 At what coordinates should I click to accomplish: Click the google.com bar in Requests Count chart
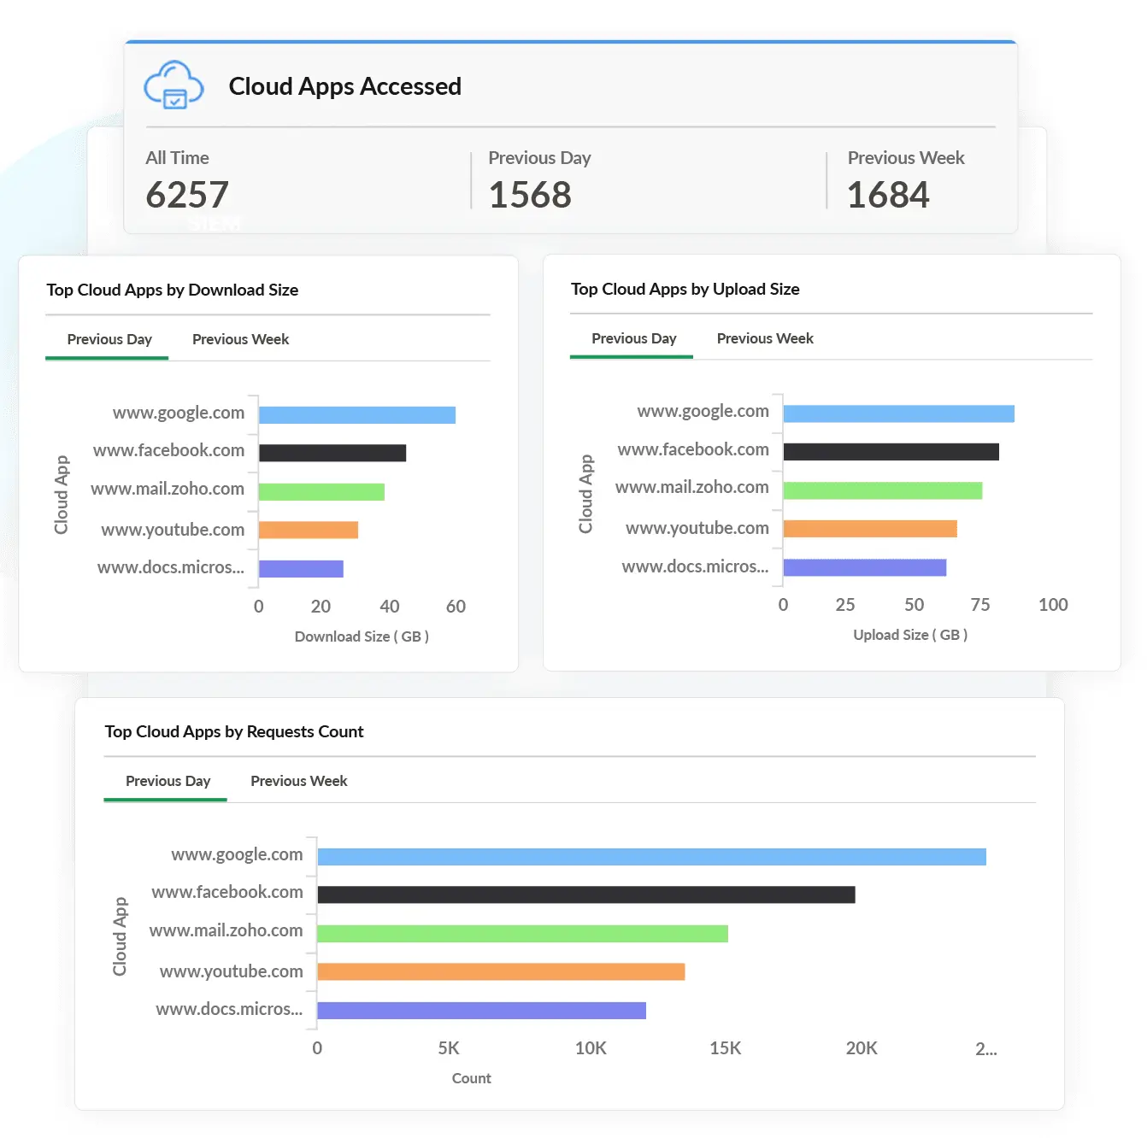[651, 857]
